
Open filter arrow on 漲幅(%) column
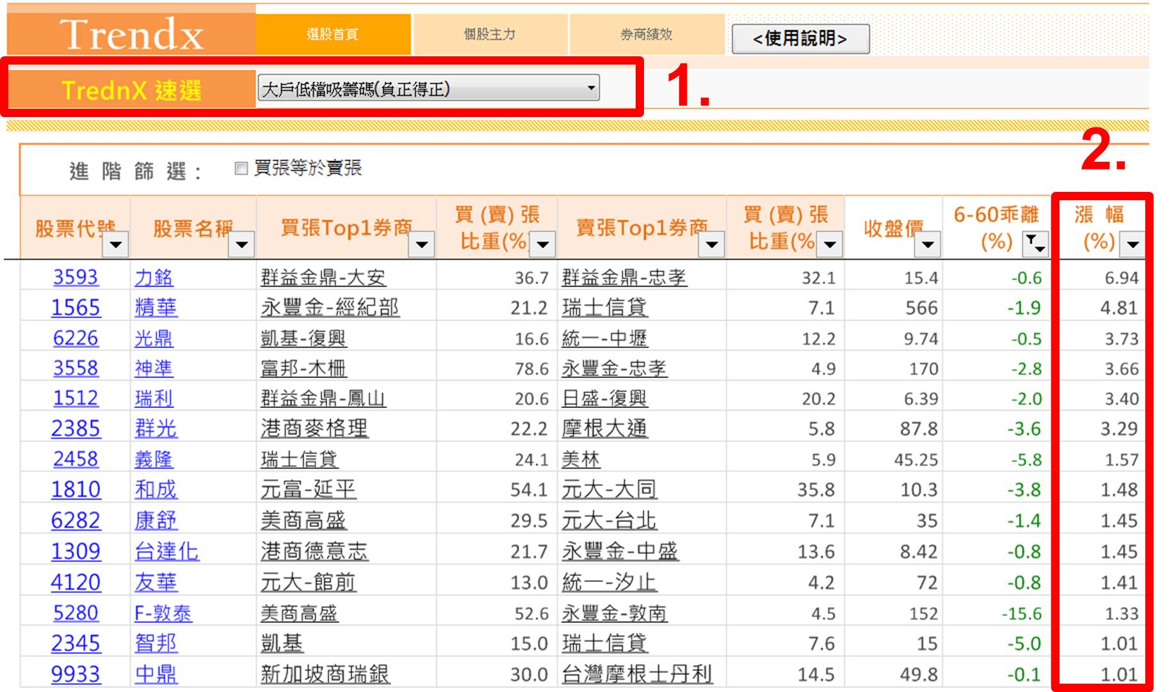[x=1132, y=244]
